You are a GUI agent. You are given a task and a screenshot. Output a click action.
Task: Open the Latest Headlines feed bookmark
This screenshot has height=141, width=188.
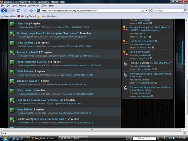pos(47,16)
